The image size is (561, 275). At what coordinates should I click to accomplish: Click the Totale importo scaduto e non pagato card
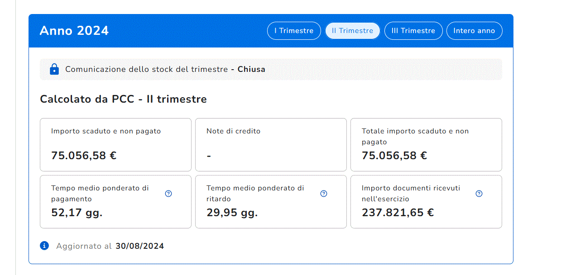click(426, 144)
